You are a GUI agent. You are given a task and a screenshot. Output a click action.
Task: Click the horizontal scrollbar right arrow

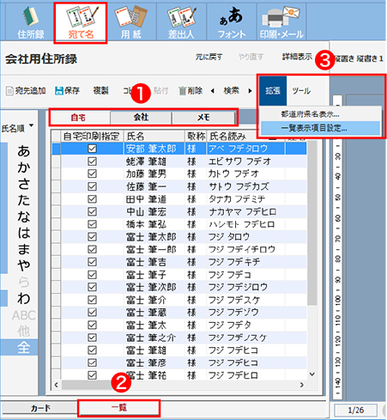(302, 385)
